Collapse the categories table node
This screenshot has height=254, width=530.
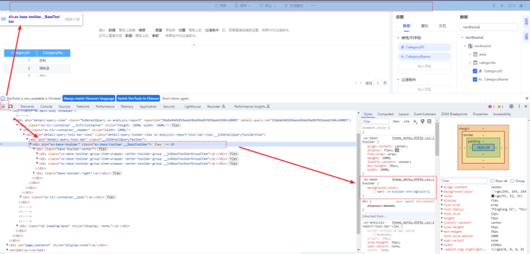click(470, 62)
